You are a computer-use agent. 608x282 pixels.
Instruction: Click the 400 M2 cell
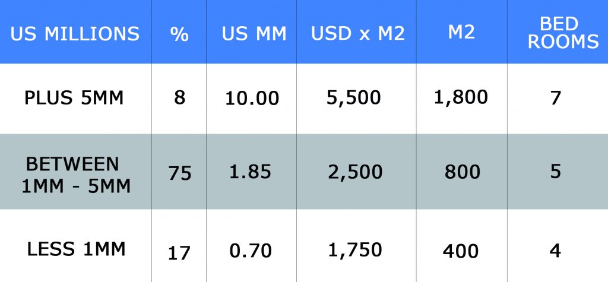pyautogui.click(x=461, y=251)
